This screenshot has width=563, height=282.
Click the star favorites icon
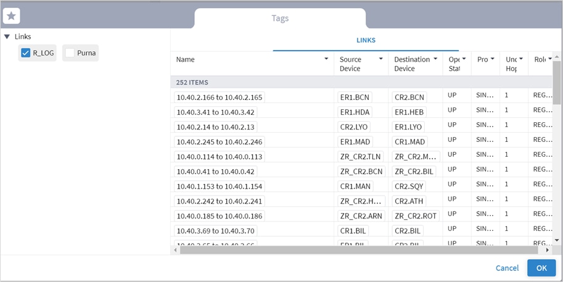click(11, 16)
